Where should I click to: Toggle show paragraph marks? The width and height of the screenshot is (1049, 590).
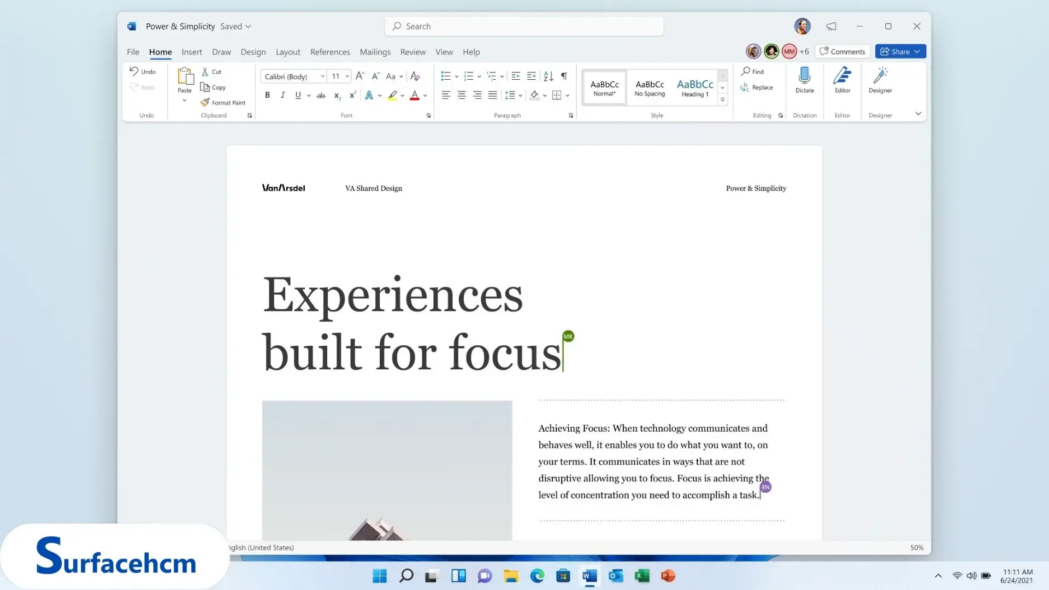(x=564, y=76)
